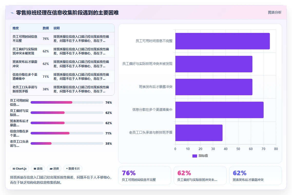Image resolution: width=292 pixels, height=195 pixels.
Task: Click table cell 班表发布后才暴露冲突
Action: [x=25, y=64]
